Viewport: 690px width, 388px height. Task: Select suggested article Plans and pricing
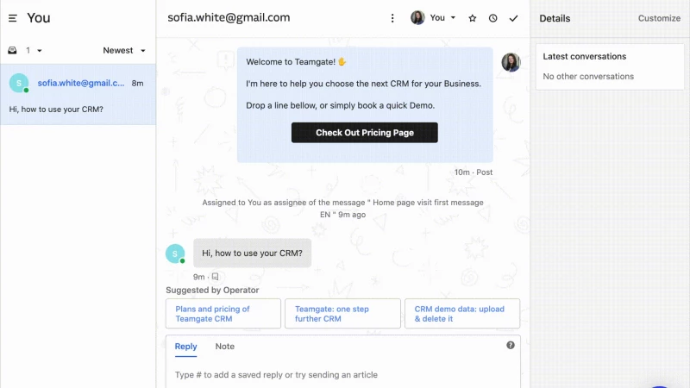click(x=223, y=314)
